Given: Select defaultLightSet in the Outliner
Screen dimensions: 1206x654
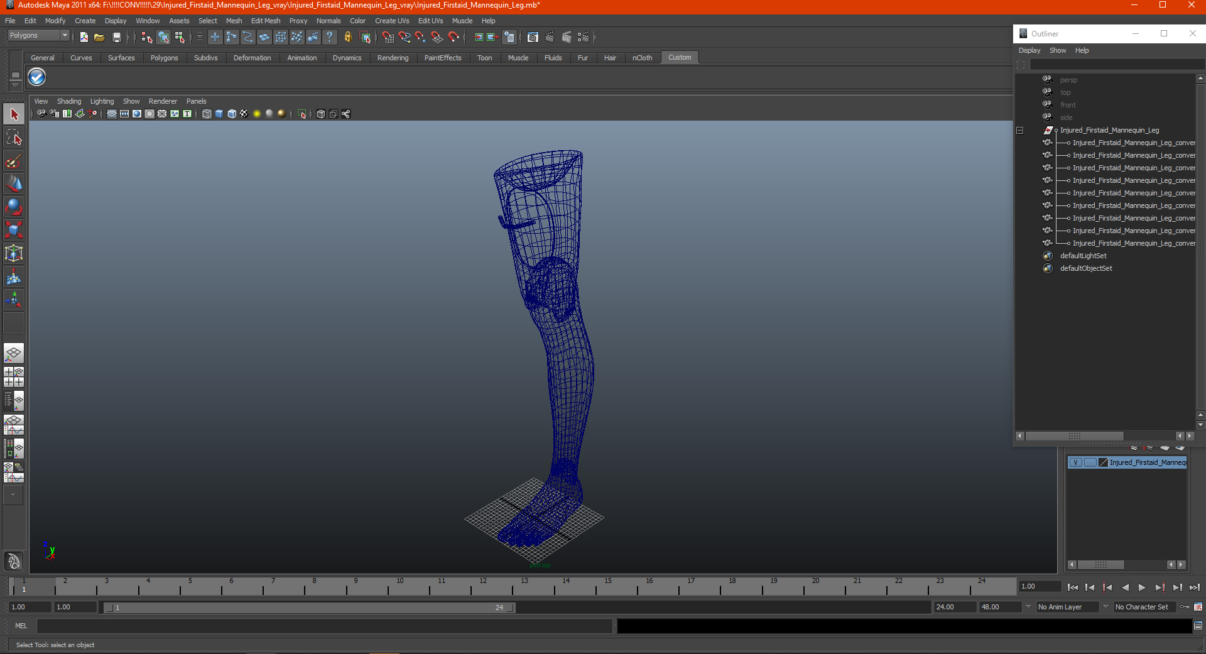Looking at the screenshot, I should pyautogui.click(x=1083, y=256).
